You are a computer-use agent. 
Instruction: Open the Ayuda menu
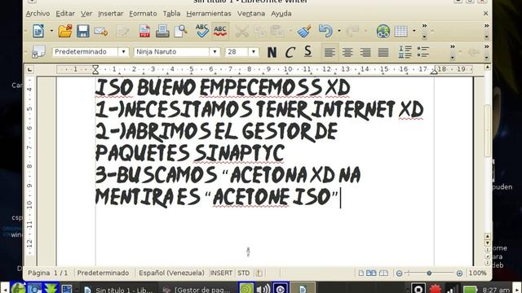(x=281, y=14)
